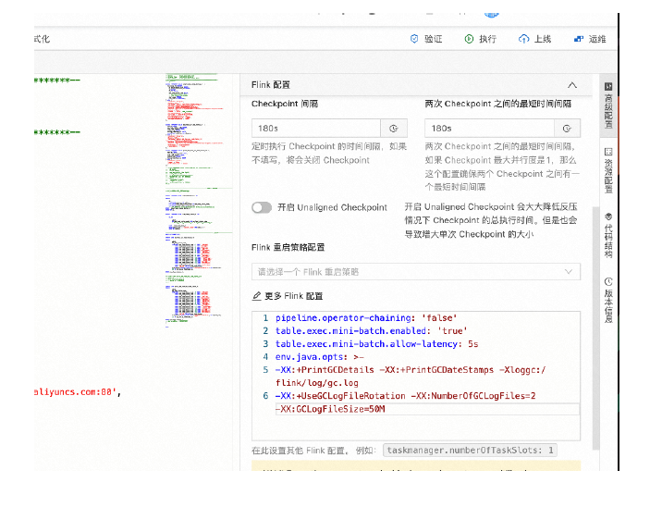This screenshot has width=650, height=507.
Task: Open the 代码结构 sidebar tab
Action: (608, 236)
